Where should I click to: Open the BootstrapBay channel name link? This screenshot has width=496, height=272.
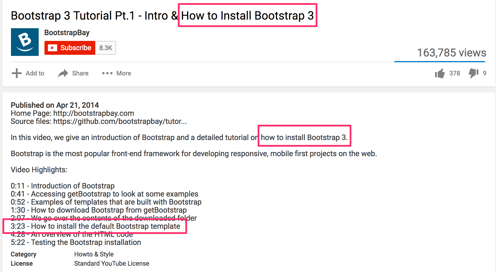(x=67, y=33)
